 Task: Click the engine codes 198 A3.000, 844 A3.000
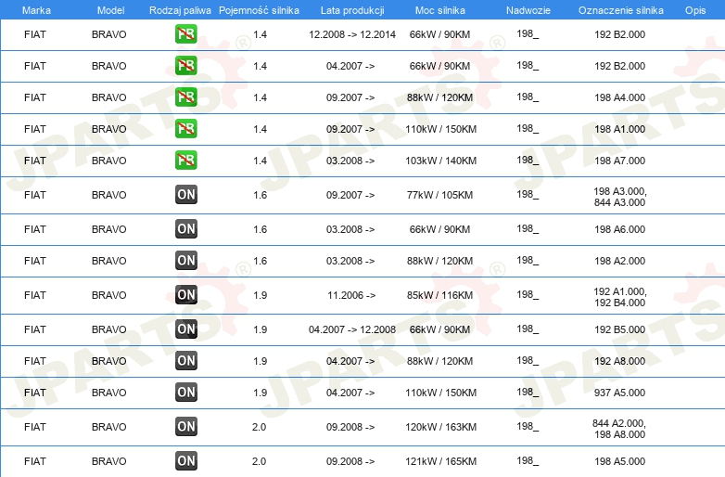click(x=620, y=197)
